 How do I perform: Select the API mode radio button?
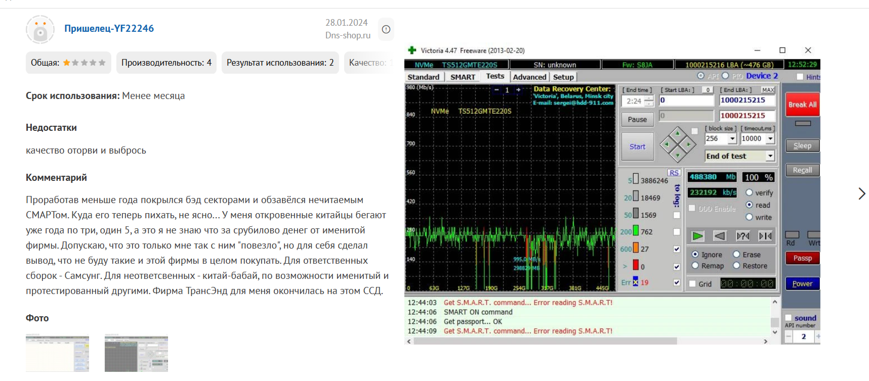(700, 76)
